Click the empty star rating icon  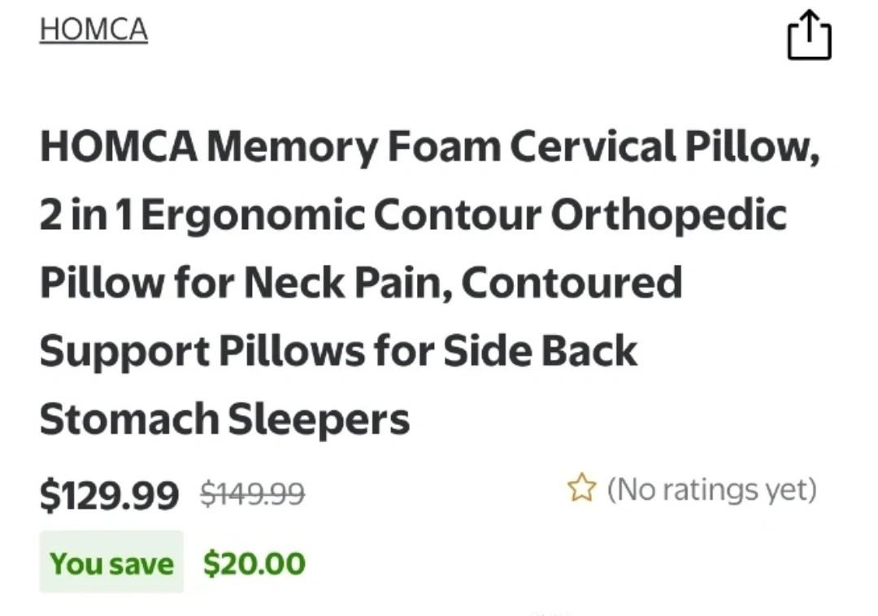(x=581, y=489)
